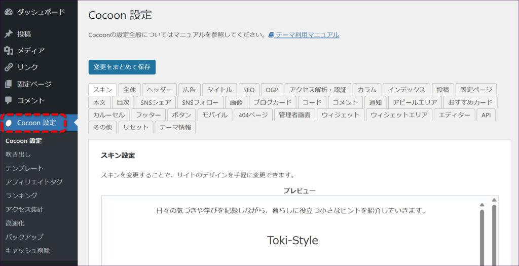Click the circle icon beside Cocoon 設定
The width and height of the screenshot is (519, 266).
click(x=9, y=123)
